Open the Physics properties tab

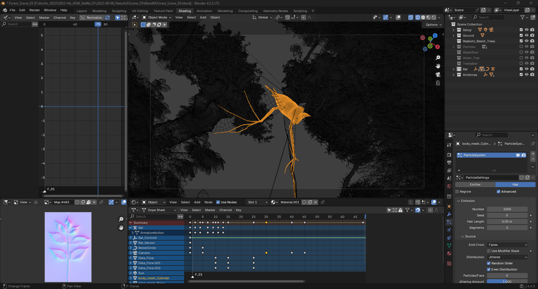(449, 230)
